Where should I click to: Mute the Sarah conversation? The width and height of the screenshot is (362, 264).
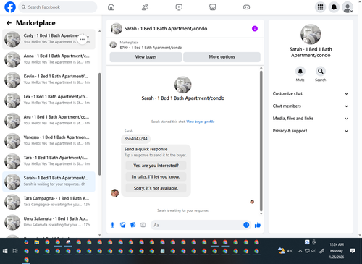coord(300,72)
